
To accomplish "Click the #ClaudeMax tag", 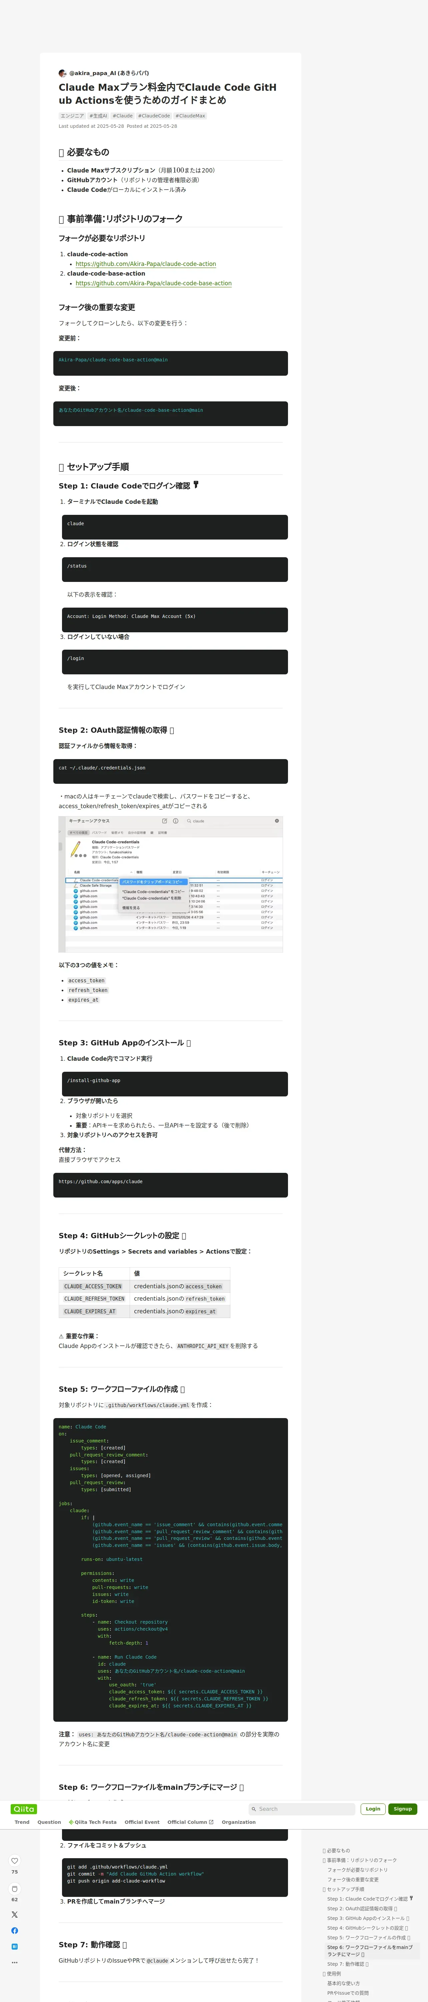I will coord(190,116).
